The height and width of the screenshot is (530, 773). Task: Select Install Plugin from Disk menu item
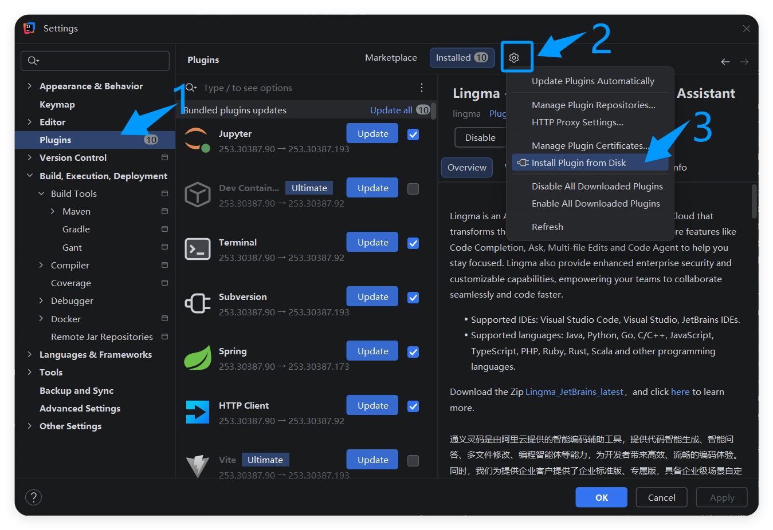click(x=578, y=163)
